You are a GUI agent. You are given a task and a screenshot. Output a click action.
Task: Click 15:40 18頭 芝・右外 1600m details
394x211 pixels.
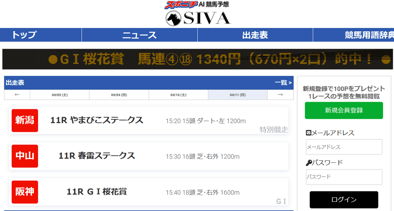pos(202,193)
